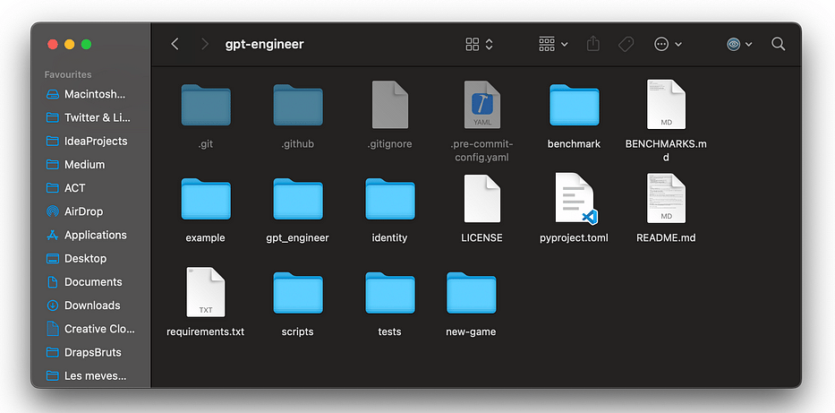Click the LICENSE file
This screenshot has width=835, height=413.
coord(481,200)
